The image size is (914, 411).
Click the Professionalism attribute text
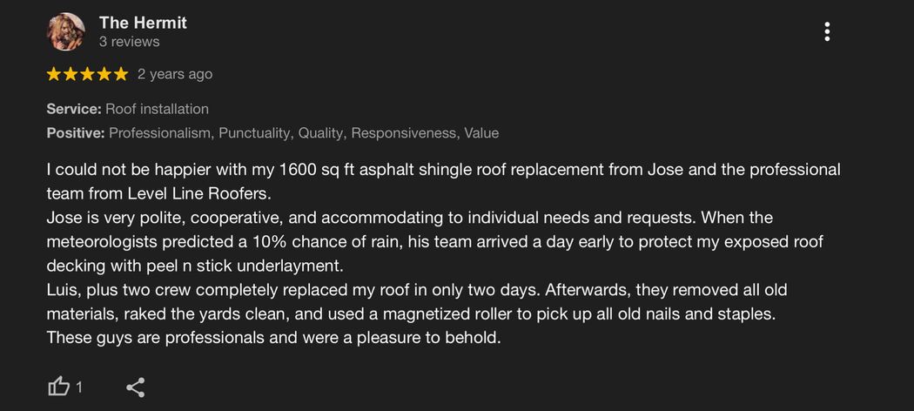tap(160, 133)
